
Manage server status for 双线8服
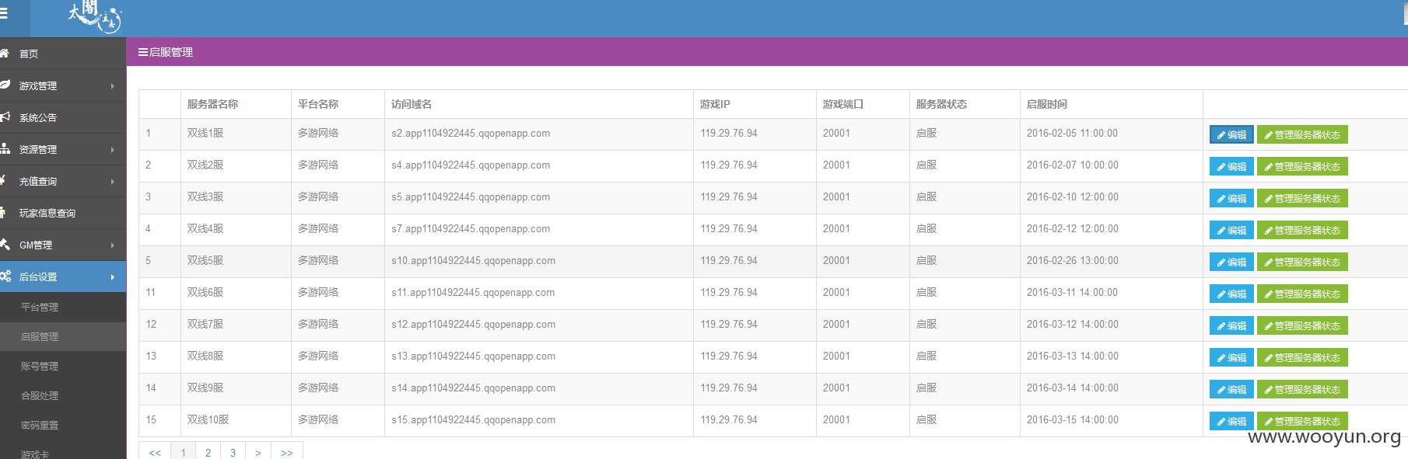[1302, 357]
